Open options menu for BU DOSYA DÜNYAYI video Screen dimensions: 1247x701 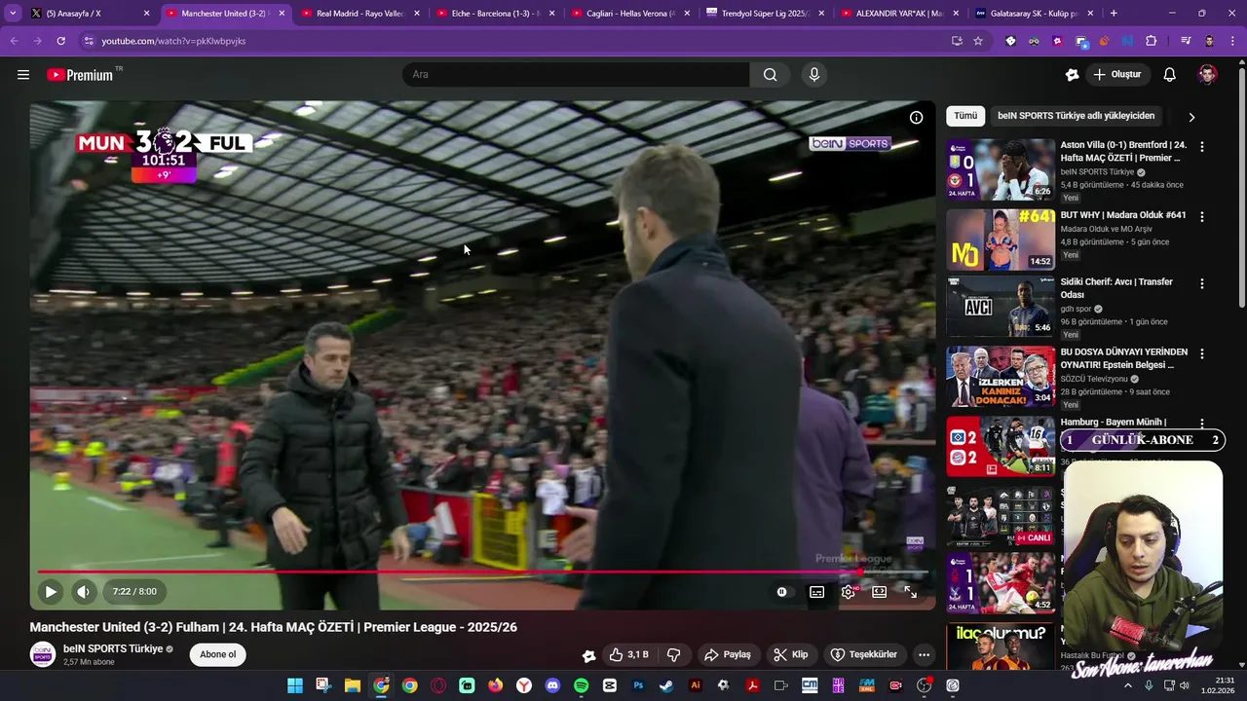[x=1201, y=354]
